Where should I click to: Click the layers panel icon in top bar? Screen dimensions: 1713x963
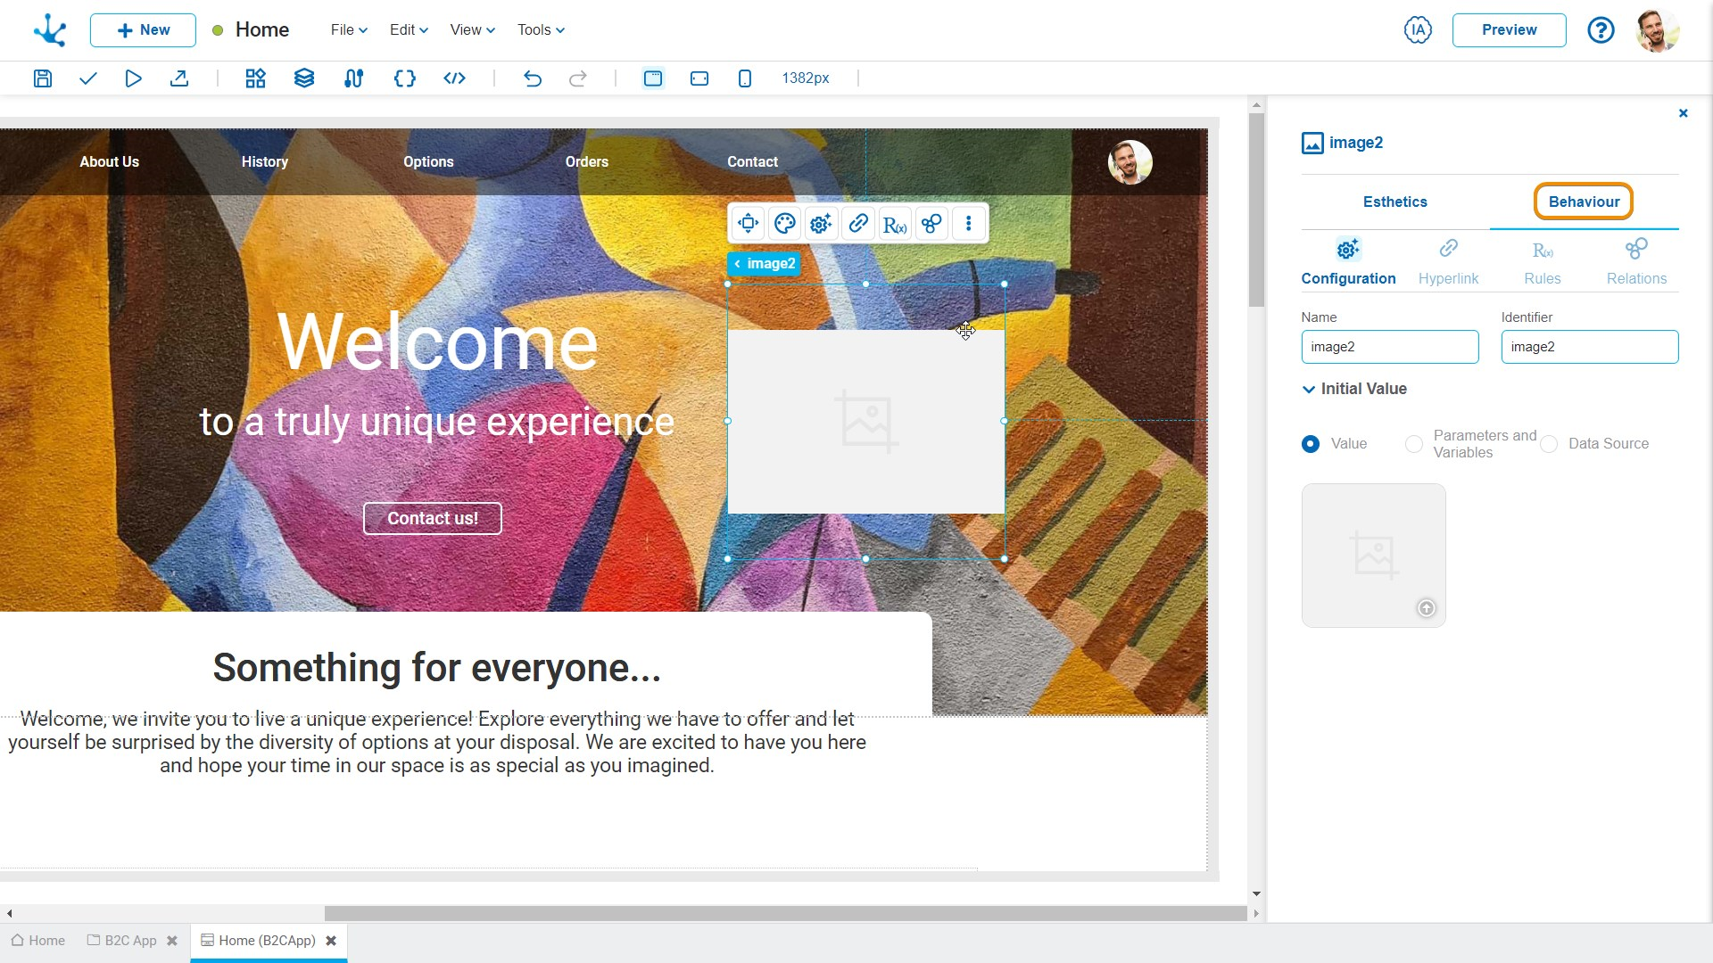(303, 78)
